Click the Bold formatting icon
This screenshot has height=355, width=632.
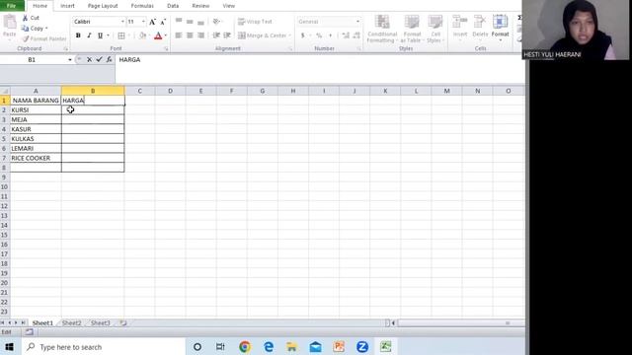click(78, 35)
